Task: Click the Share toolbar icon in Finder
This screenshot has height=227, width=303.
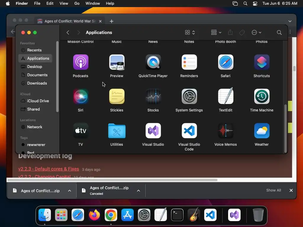Action: tap(230, 32)
